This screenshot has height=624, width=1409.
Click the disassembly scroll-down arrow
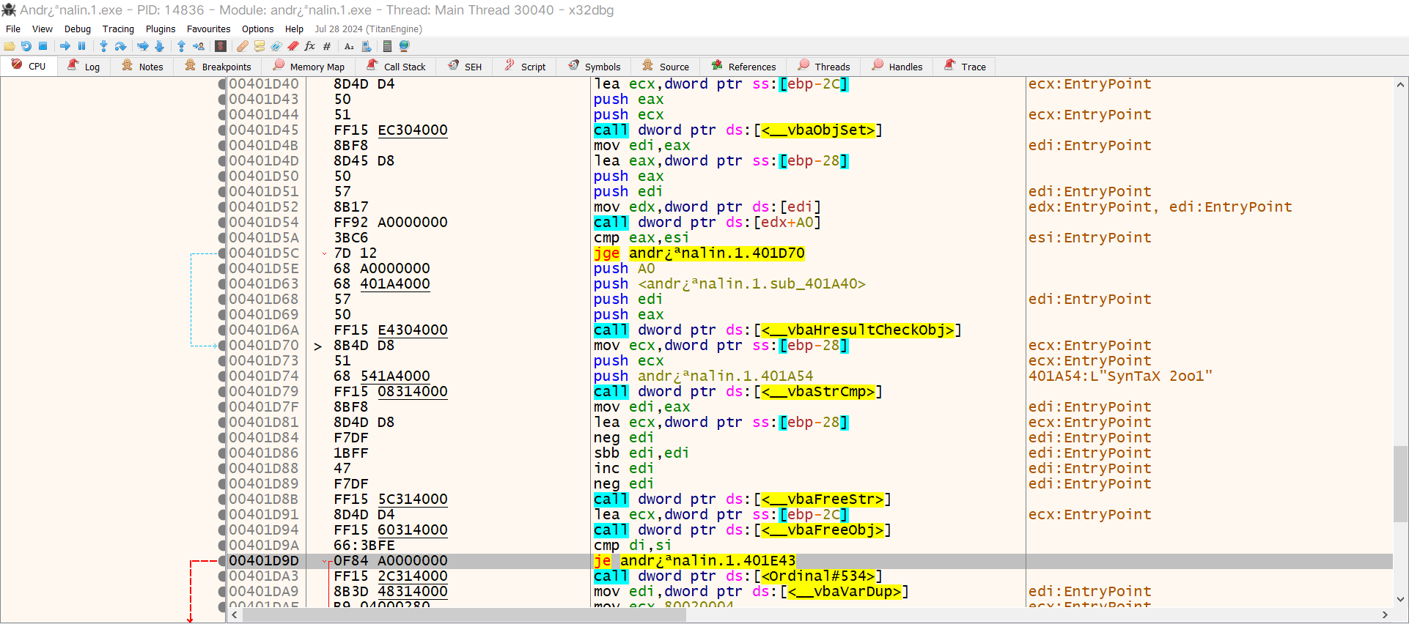pyautogui.click(x=1400, y=599)
